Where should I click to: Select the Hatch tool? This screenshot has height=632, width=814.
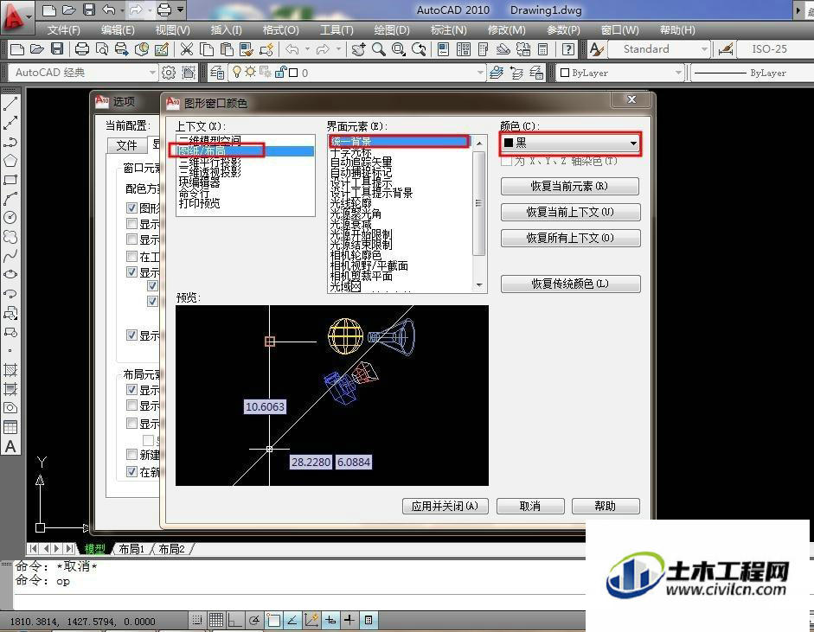coord(10,369)
